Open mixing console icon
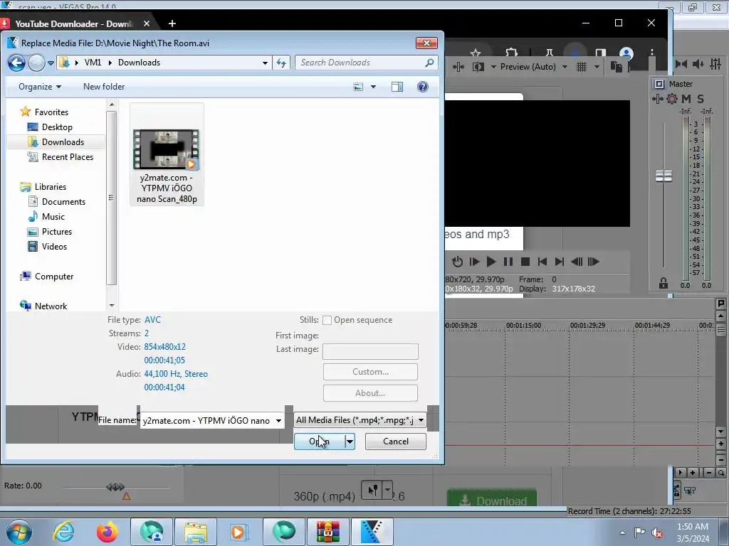Image resolution: width=729 pixels, height=546 pixels. (716, 64)
